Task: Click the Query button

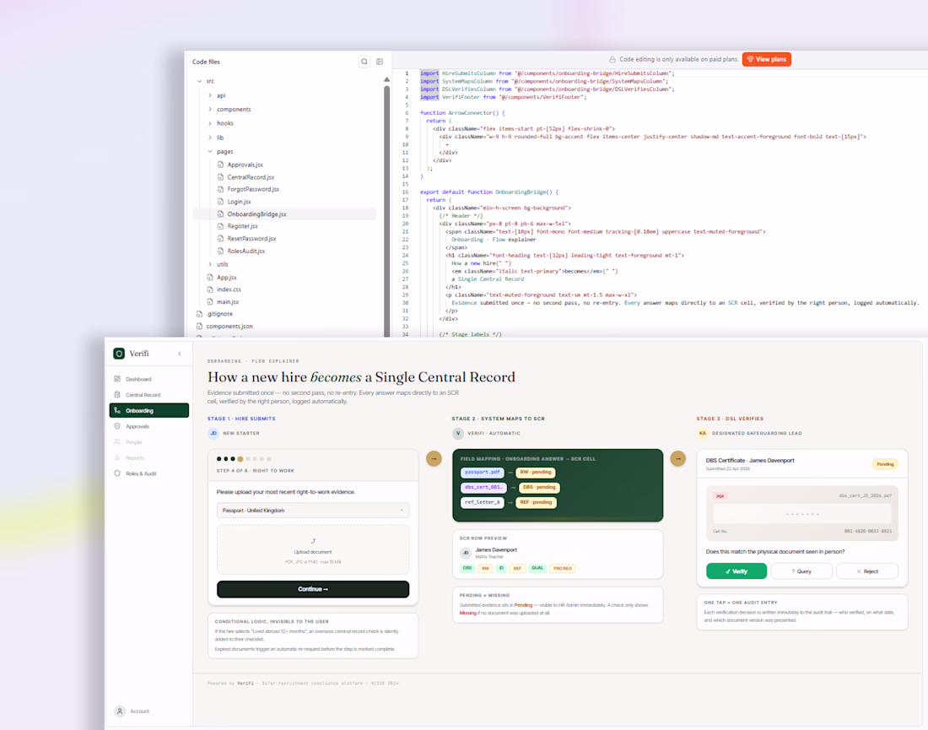Action: (801, 571)
